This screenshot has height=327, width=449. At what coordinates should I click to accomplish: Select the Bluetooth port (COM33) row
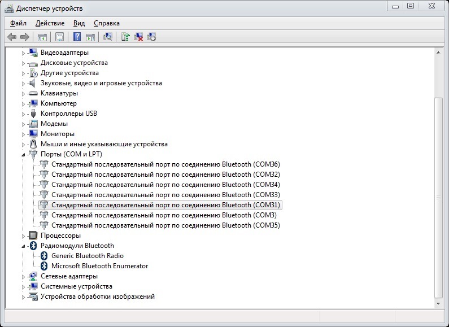pyautogui.click(x=165, y=195)
